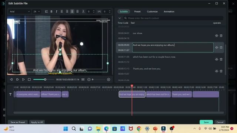The height and width of the screenshot is (133, 237).
Task: Click the red playhead marker on the timeline
Action: coord(132,86)
